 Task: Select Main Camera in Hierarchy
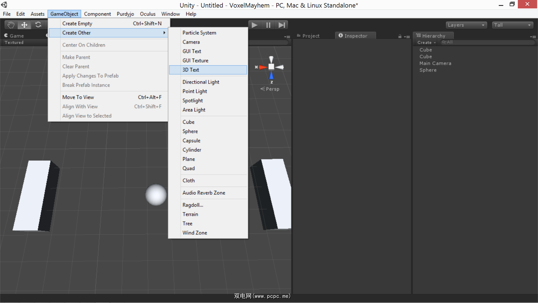click(435, 63)
